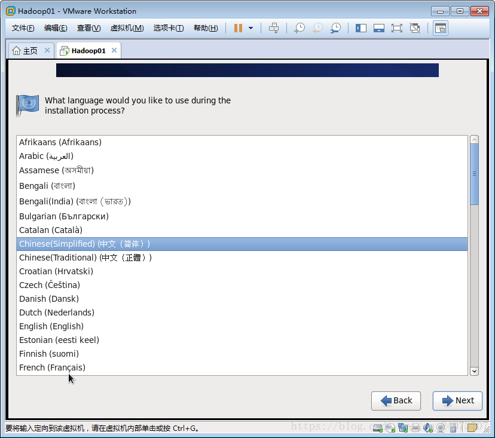
Task: Revert to the previous snapshot
Action: click(x=317, y=28)
